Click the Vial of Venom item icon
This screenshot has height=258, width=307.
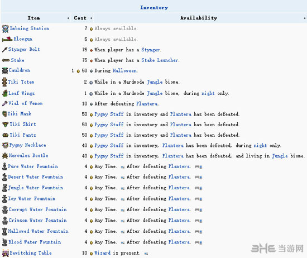pos(4,103)
